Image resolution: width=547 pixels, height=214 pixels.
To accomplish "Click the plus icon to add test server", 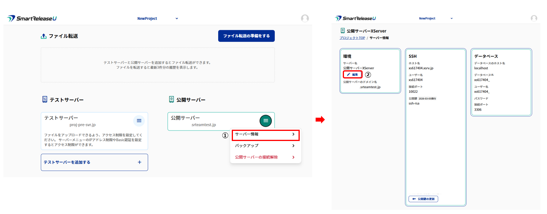I will pos(139,162).
